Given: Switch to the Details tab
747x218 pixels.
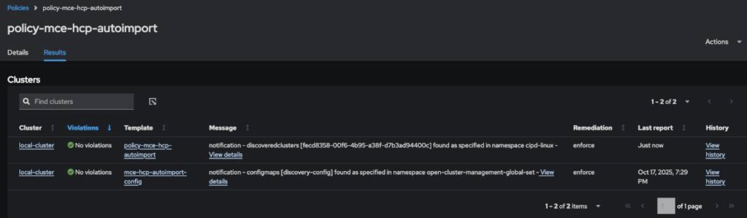Looking at the screenshot, I should click(18, 53).
